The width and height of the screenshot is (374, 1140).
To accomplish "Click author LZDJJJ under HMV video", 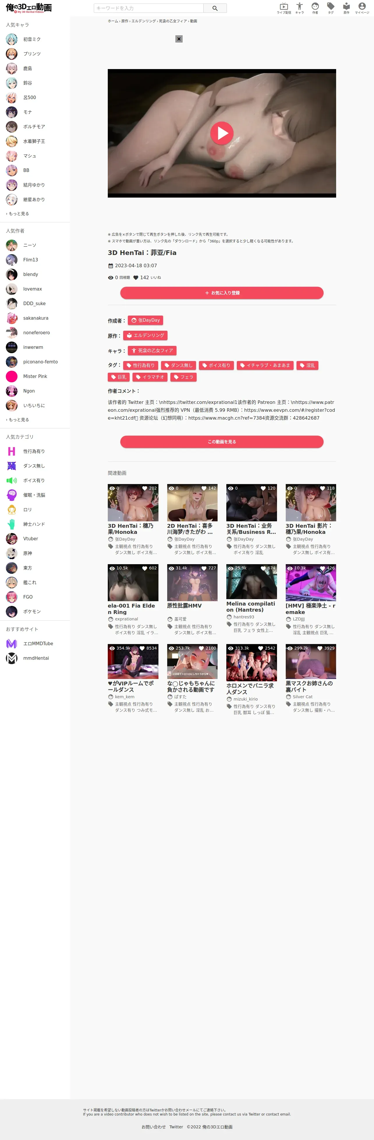I will (298, 619).
